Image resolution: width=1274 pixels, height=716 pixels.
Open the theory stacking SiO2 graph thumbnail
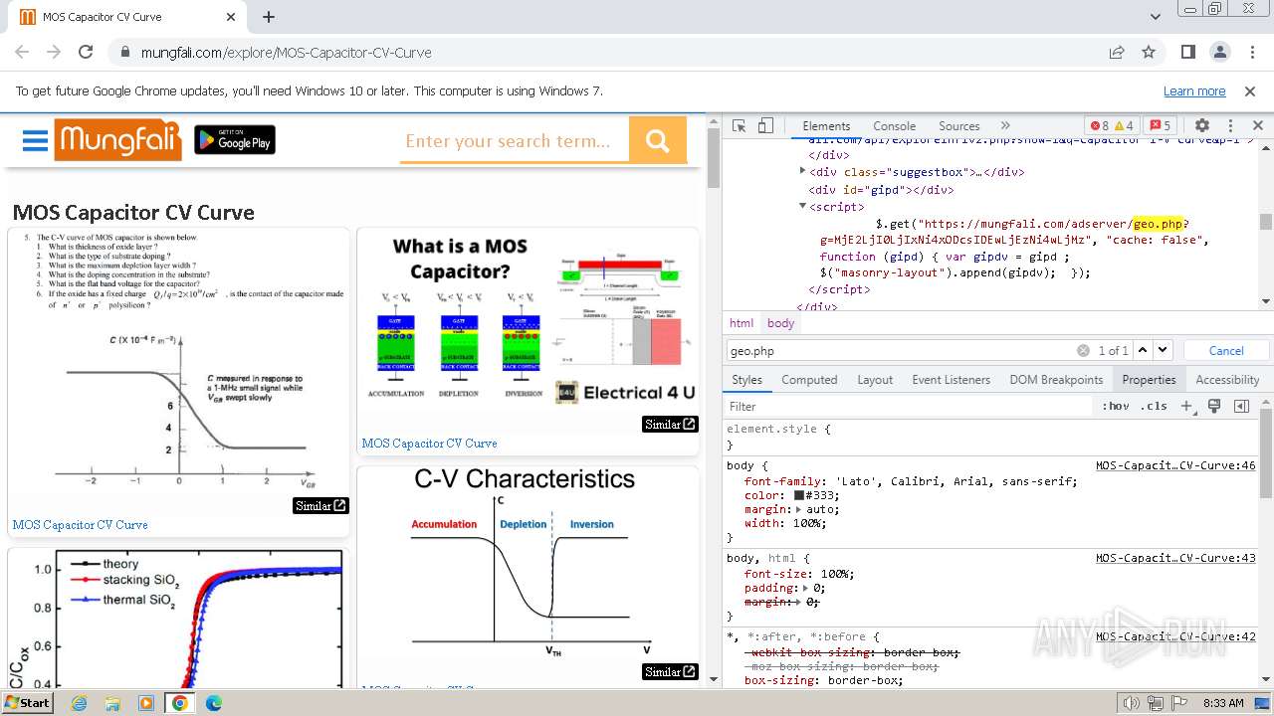(179, 618)
